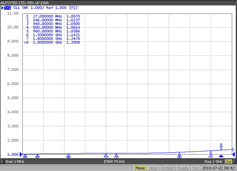This screenshot has height=171, width=237.
Task: Click the IFBW 70 kHz setting
Action: (114, 162)
